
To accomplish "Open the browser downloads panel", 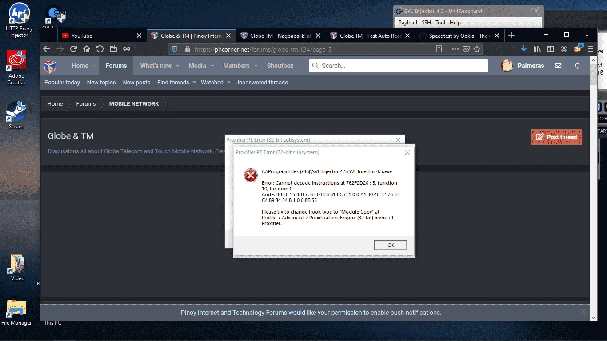I will pyautogui.click(x=524, y=49).
